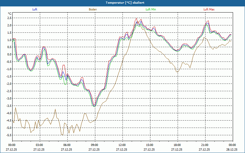Select the 21:00 time axis label
245x153 pixels.
tap(205, 145)
